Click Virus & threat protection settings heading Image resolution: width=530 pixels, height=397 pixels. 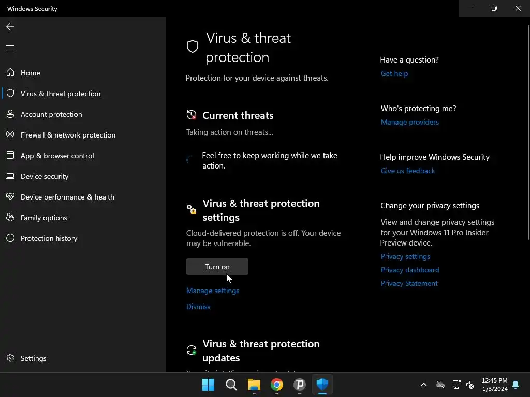[261, 210]
